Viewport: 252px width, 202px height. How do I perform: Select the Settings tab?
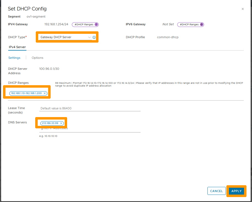14,58
